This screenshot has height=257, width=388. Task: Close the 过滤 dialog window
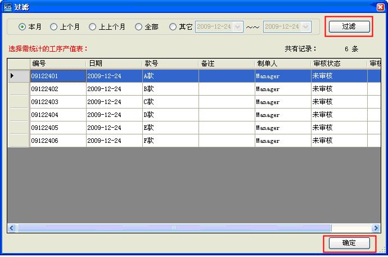pyautogui.click(x=380, y=7)
